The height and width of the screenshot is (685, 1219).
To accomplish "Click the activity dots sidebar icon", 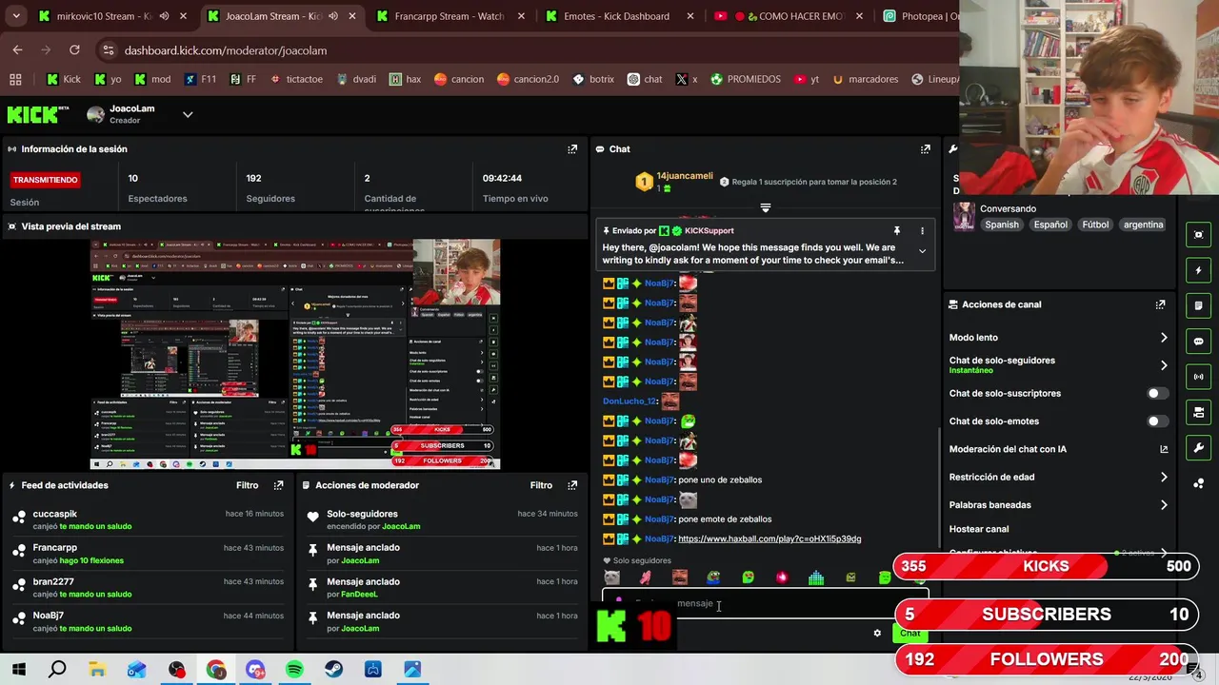I will 1198,482.
